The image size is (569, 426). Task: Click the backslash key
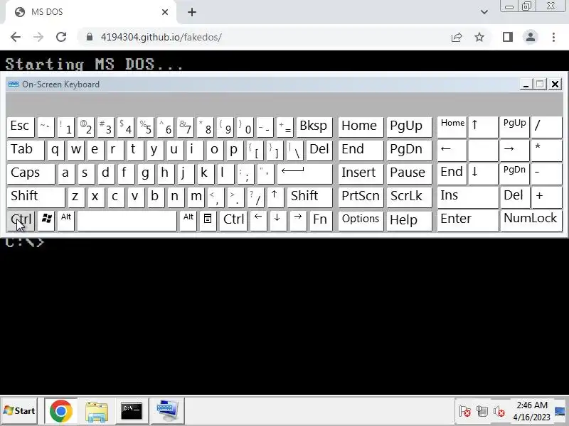point(294,150)
